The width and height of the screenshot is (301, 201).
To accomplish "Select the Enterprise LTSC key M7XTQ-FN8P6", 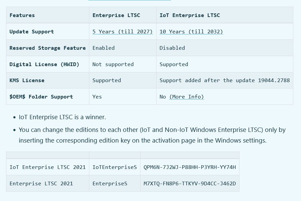I will [x=190, y=184].
